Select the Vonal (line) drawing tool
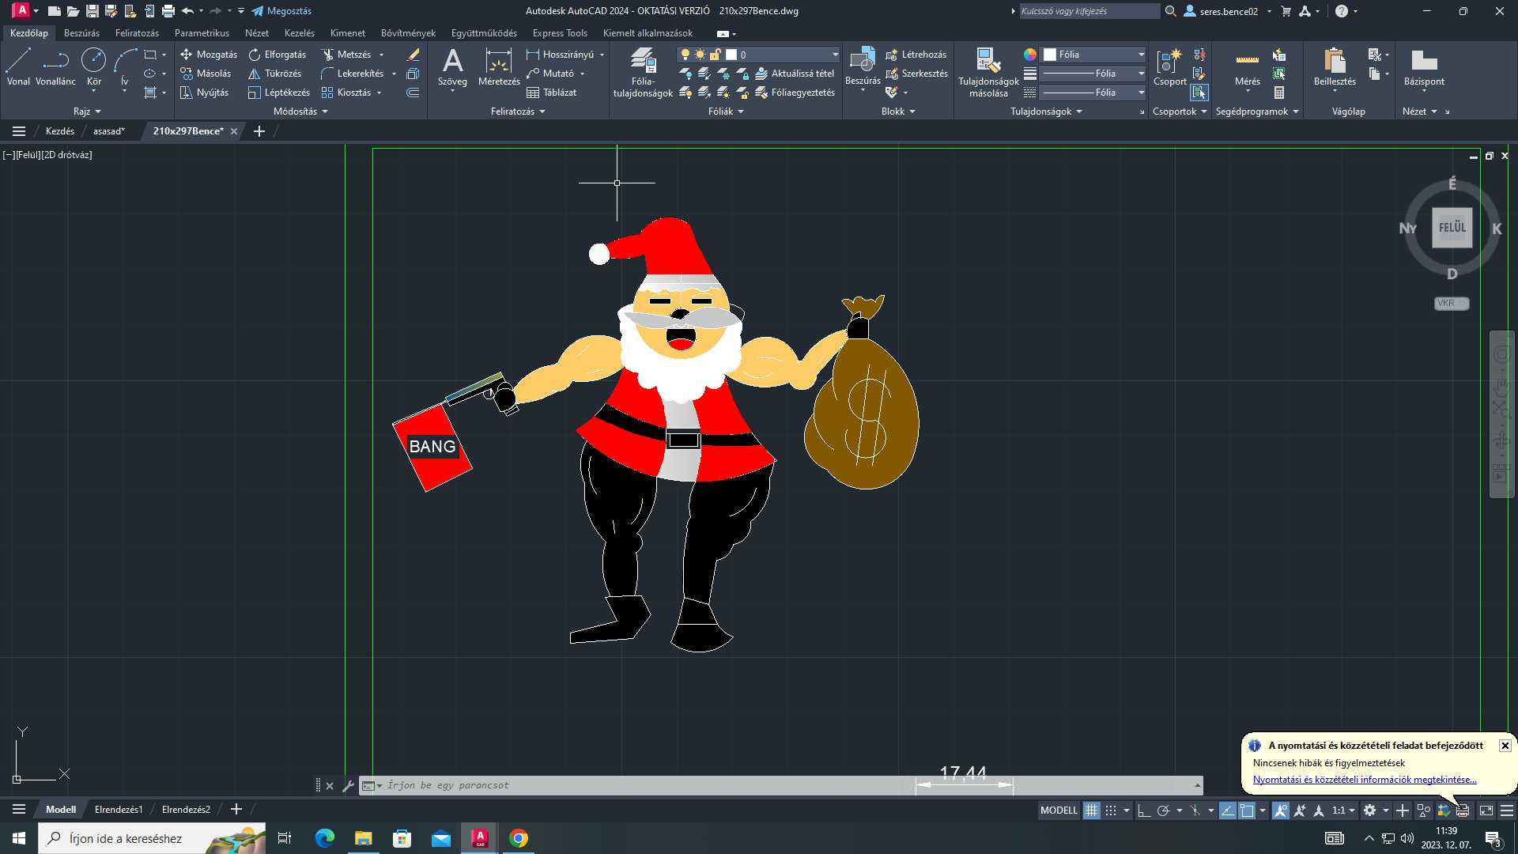This screenshot has height=854, width=1518. 18,66
